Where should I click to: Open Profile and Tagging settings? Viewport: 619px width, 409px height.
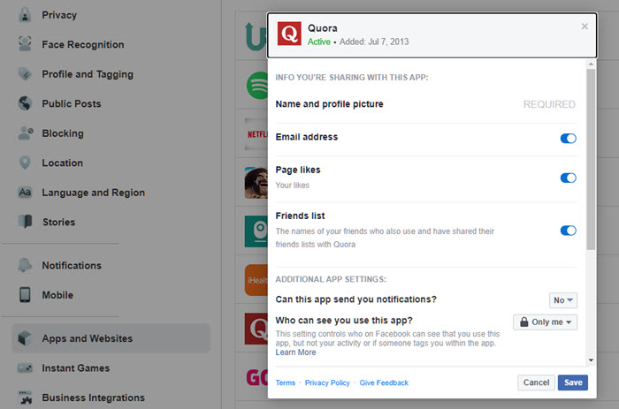[88, 74]
